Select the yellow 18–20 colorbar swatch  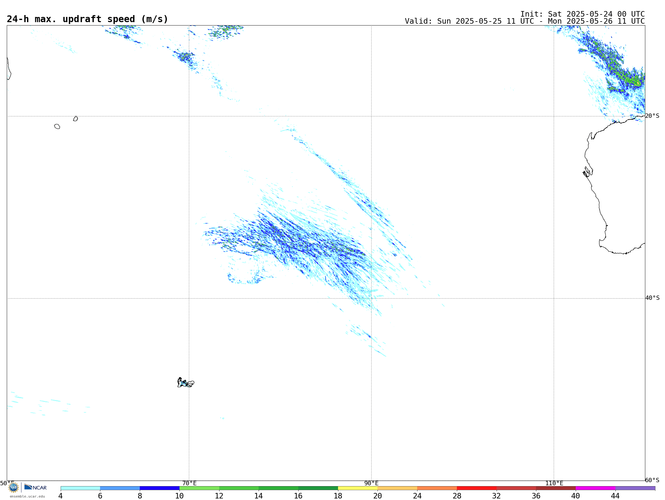coord(358,488)
